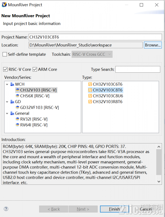This screenshot has height=217, width=165.
Task: Select RV32I [RISC-V] series
Action: point(34,119)
